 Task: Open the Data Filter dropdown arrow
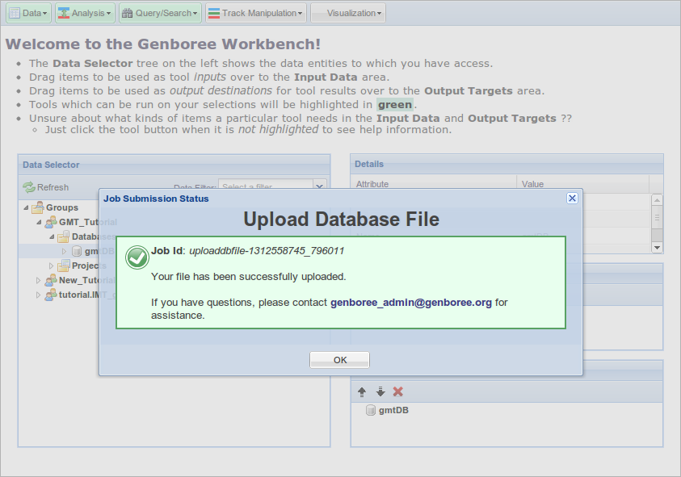[x=320, y=186]
